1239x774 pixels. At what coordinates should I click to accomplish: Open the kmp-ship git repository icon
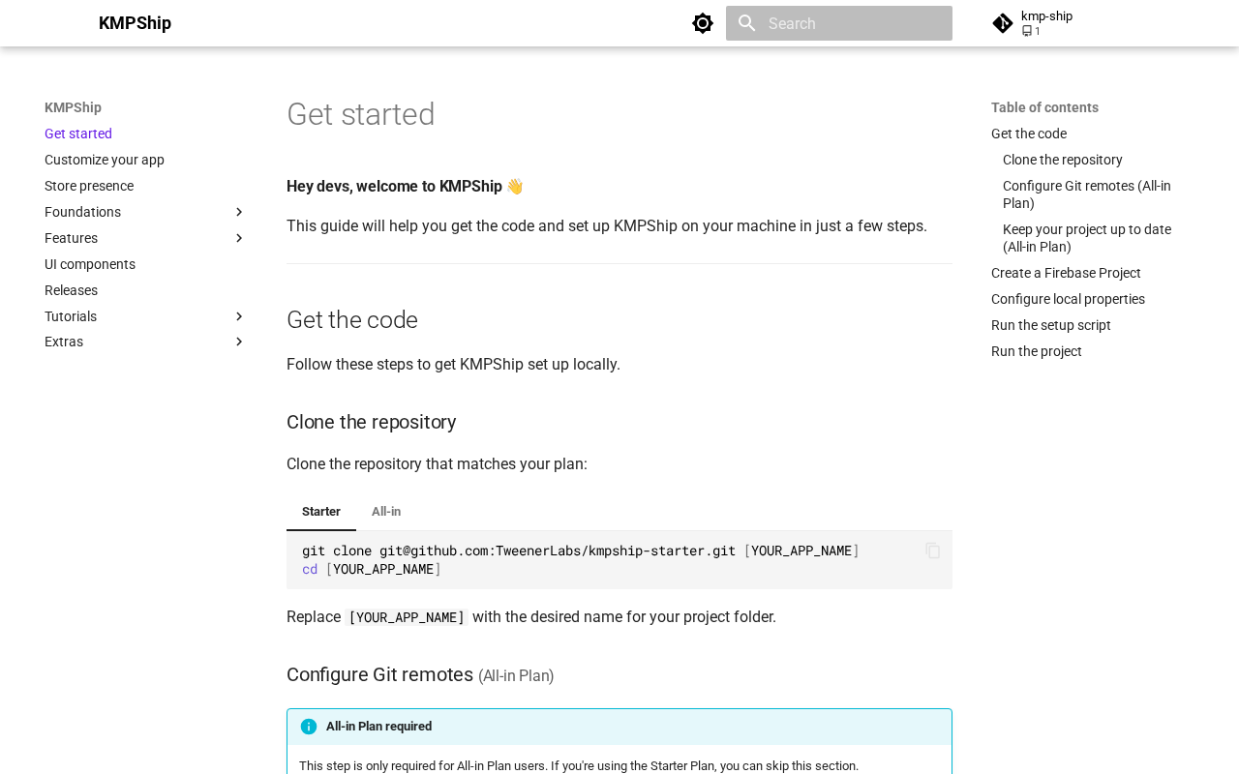1003,23
